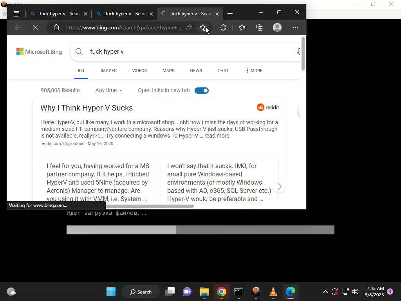Click the Edge address bar URL
Screen dimensions: 401x301
pos(123,28)
